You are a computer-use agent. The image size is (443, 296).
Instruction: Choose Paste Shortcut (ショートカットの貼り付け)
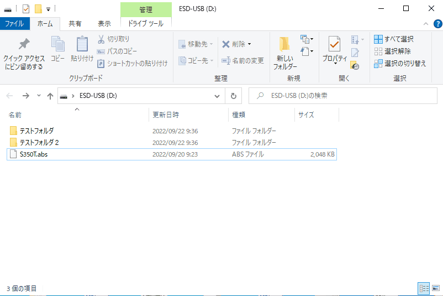click(x=132, y=64)
